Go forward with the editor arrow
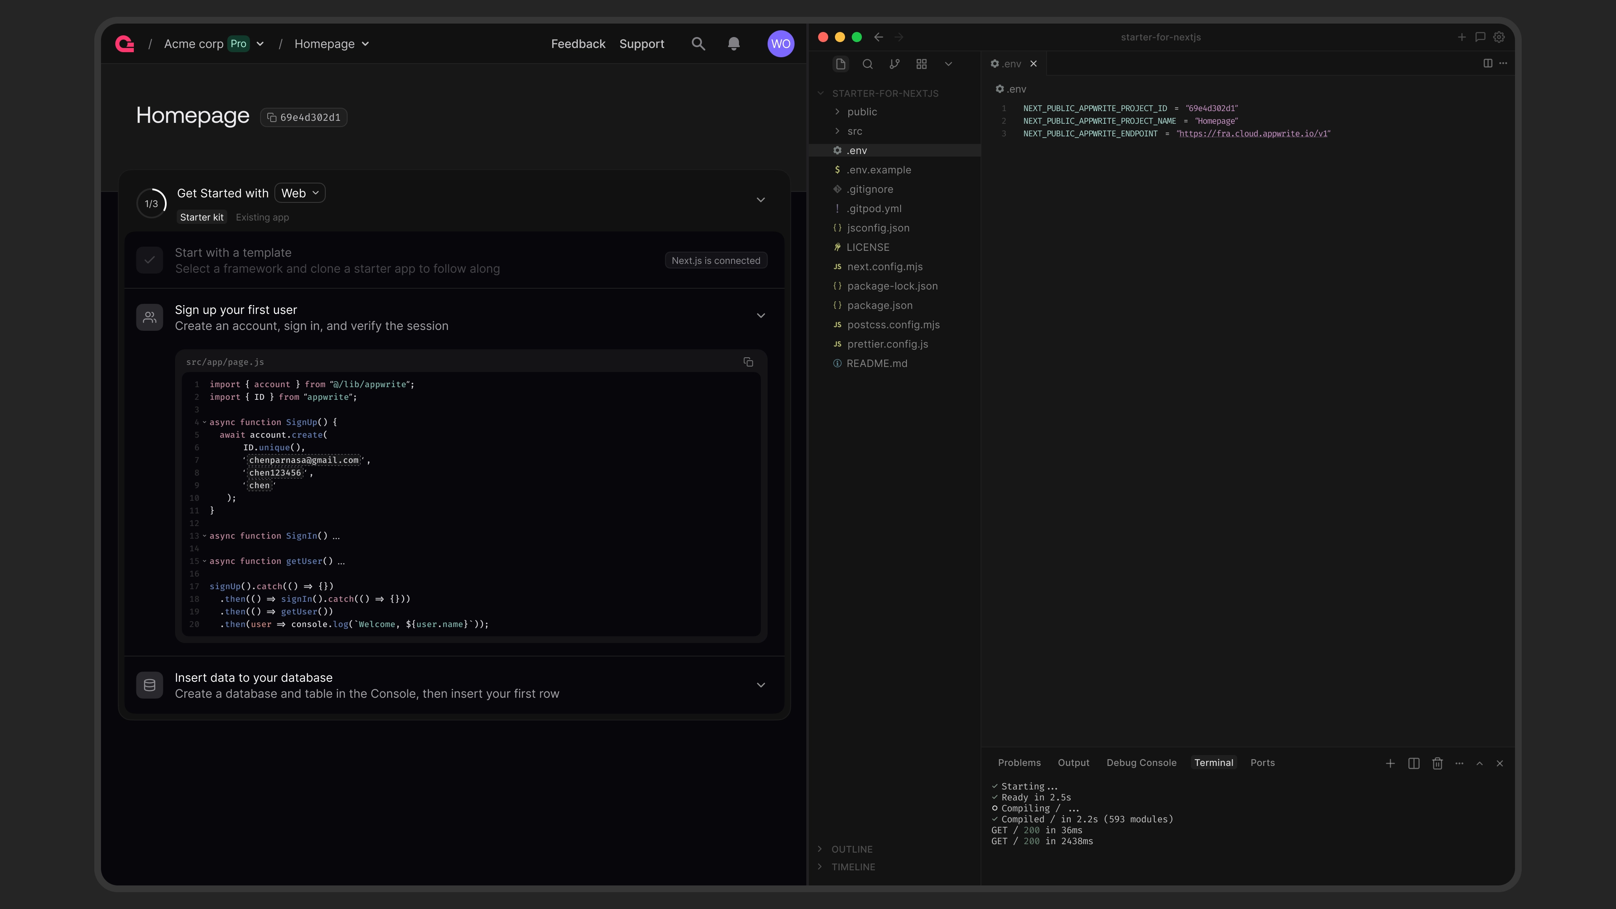Viewport: 1616px width, 909px height. pyautogui.click(x=899, y=37)
